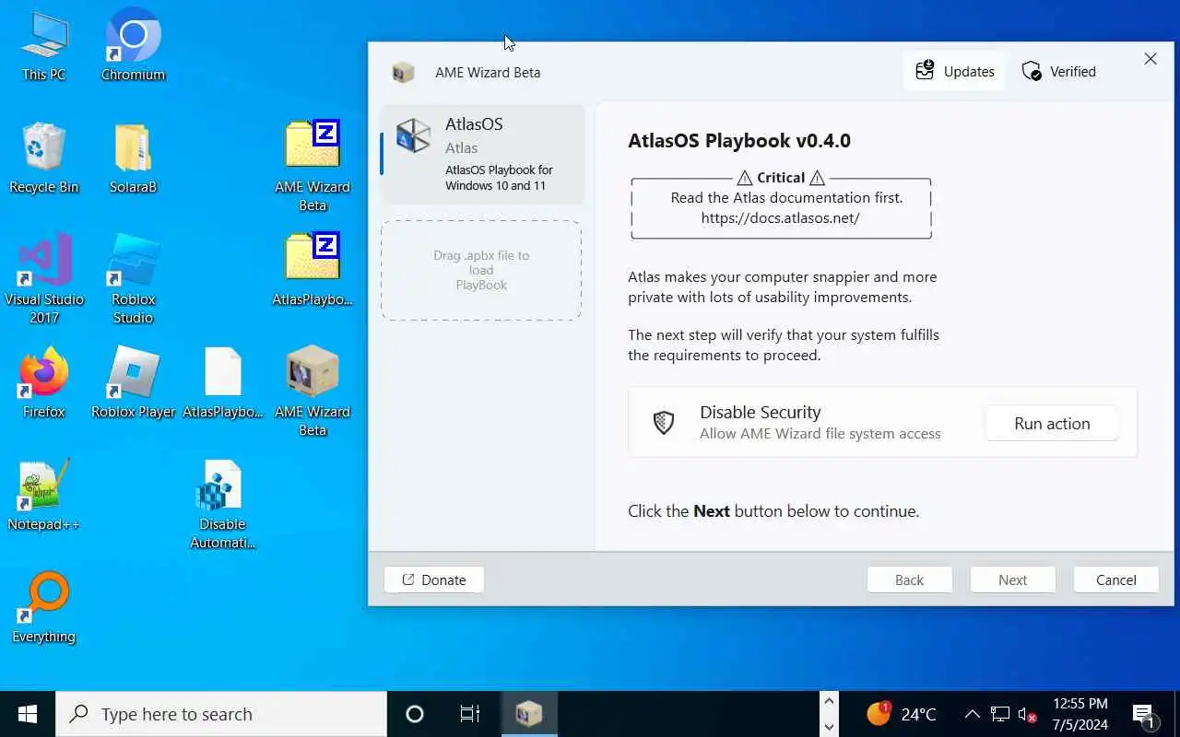
Task: Click the taskbar toolbar scroll down arrow
Action: coord(828,726)
